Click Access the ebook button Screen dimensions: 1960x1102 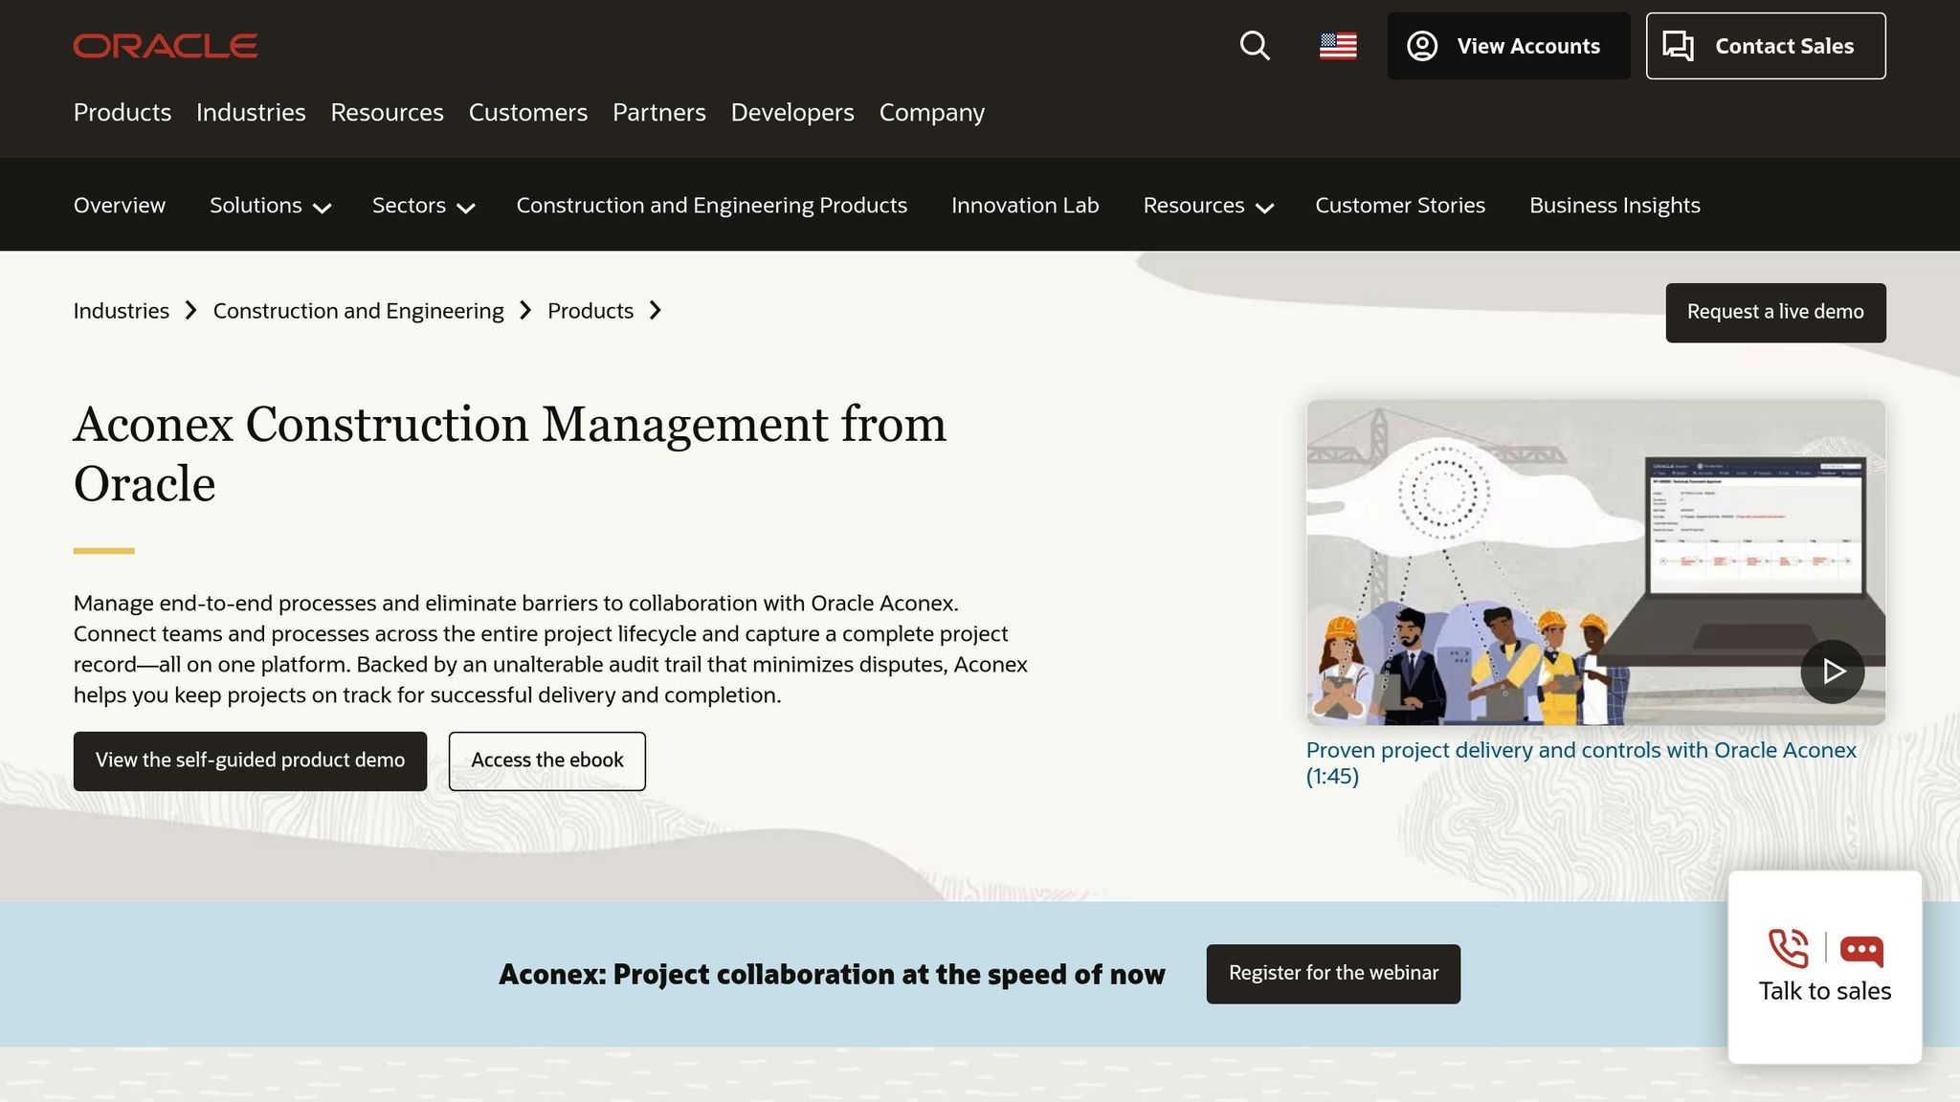[x=547, y=761]
